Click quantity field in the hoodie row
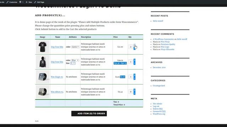Viewport: 227px width, 127px height. 131,62
